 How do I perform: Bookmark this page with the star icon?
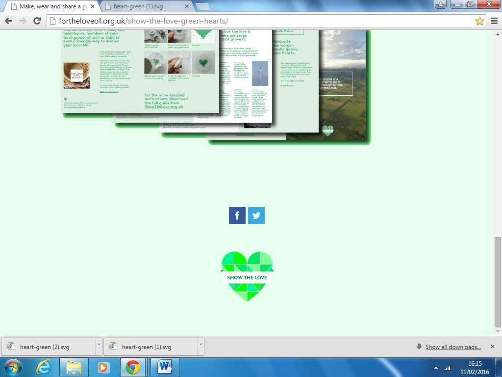pos(479,21)
